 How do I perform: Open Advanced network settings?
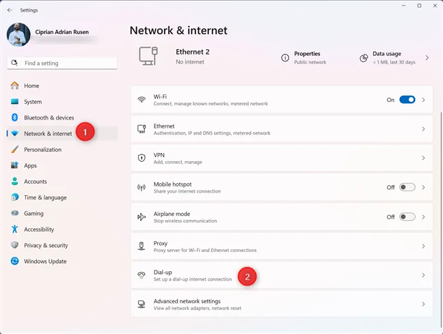tap(282, 304)
